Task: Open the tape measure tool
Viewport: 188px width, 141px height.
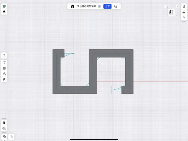Action: click(4, 128)
